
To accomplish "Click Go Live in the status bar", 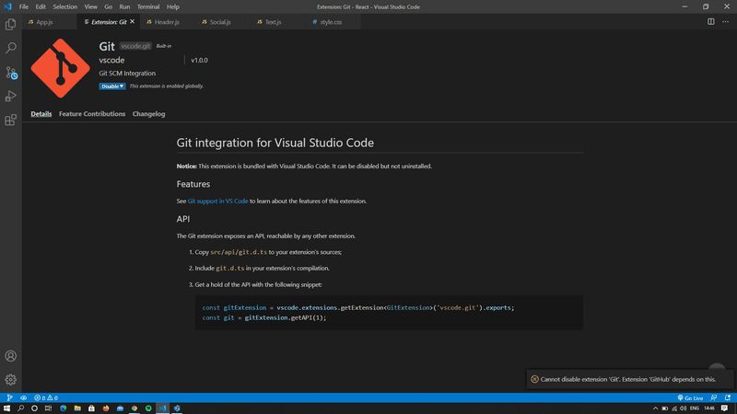I will 690,398.
